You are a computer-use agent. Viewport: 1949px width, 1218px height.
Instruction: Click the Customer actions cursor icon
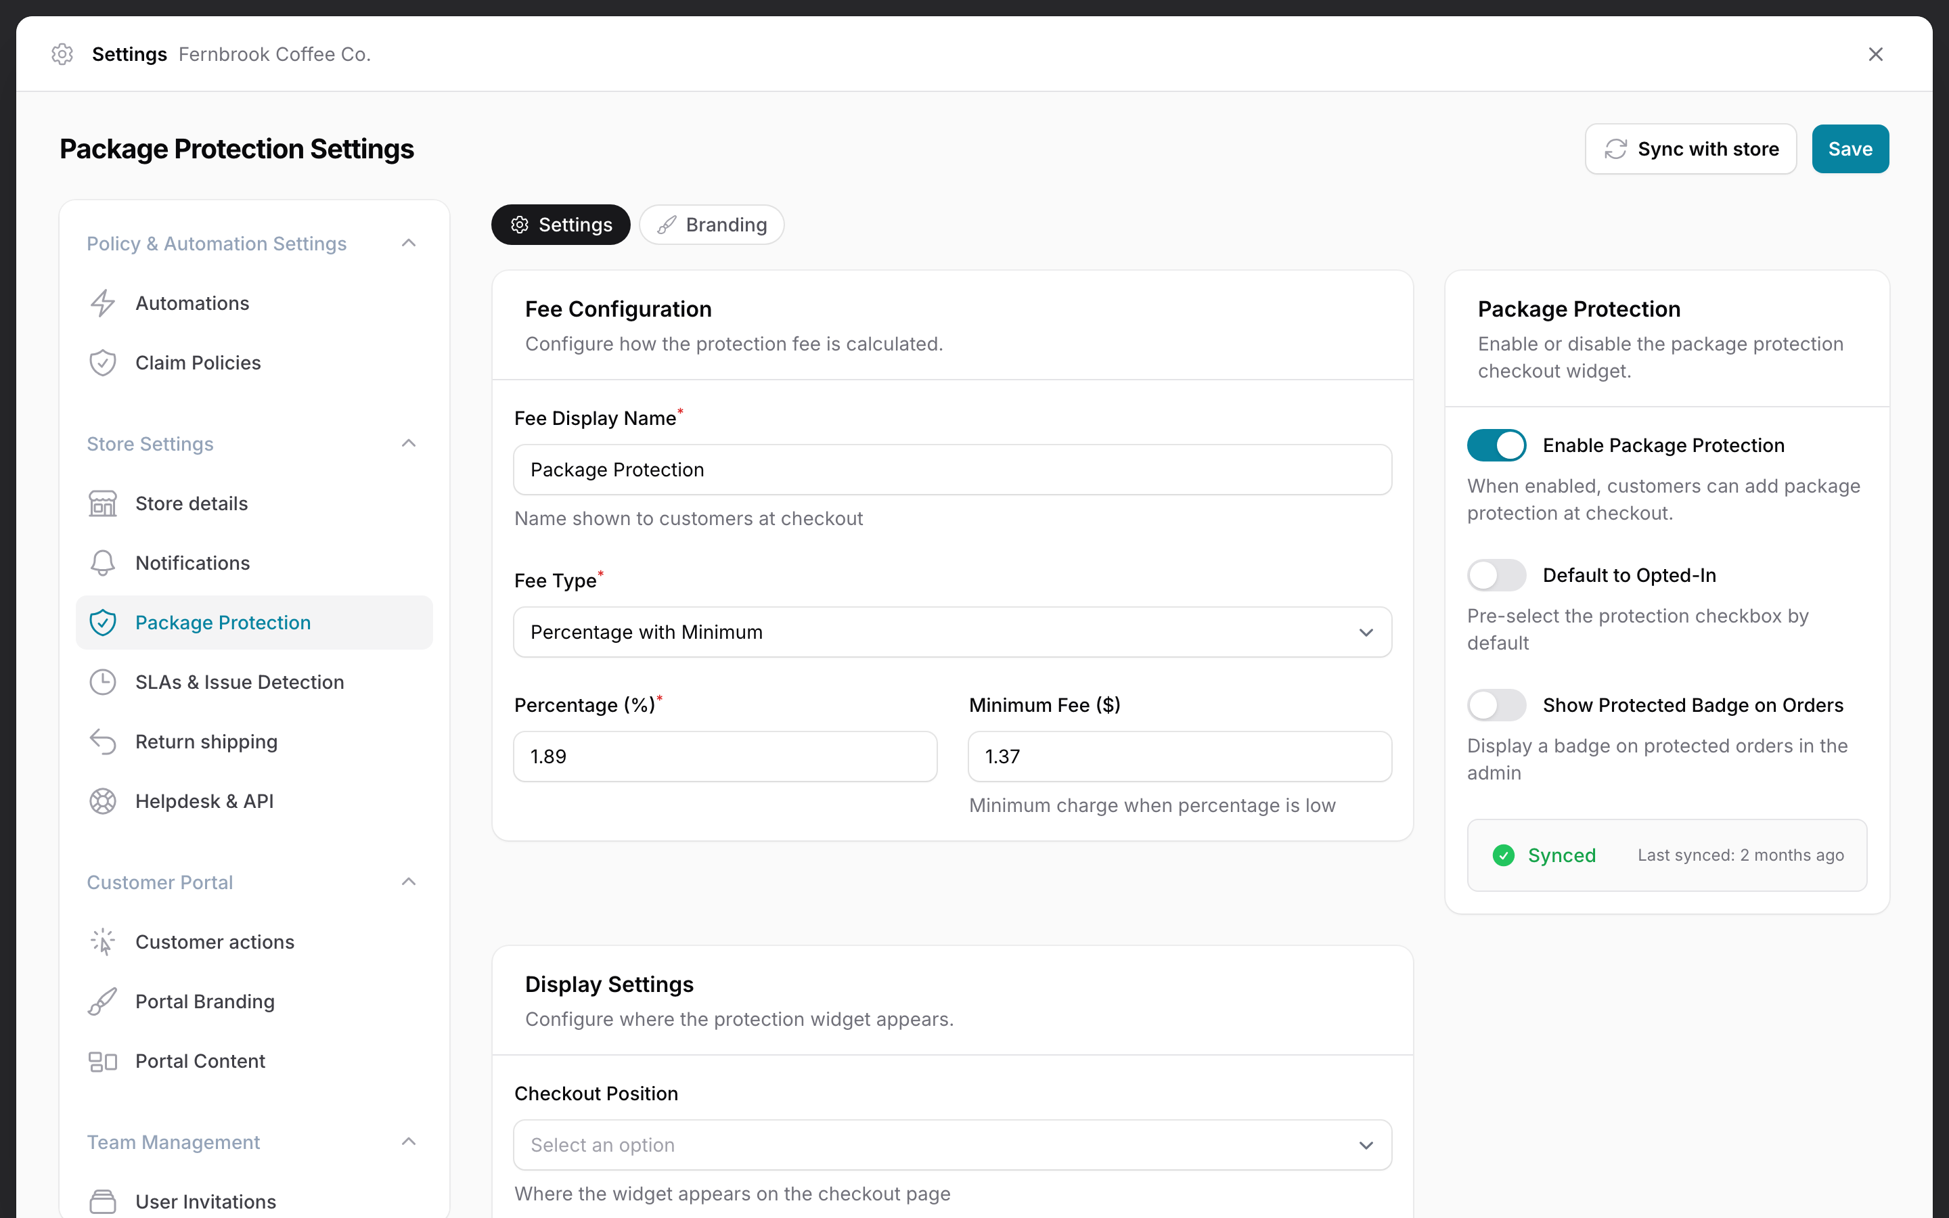102,942
